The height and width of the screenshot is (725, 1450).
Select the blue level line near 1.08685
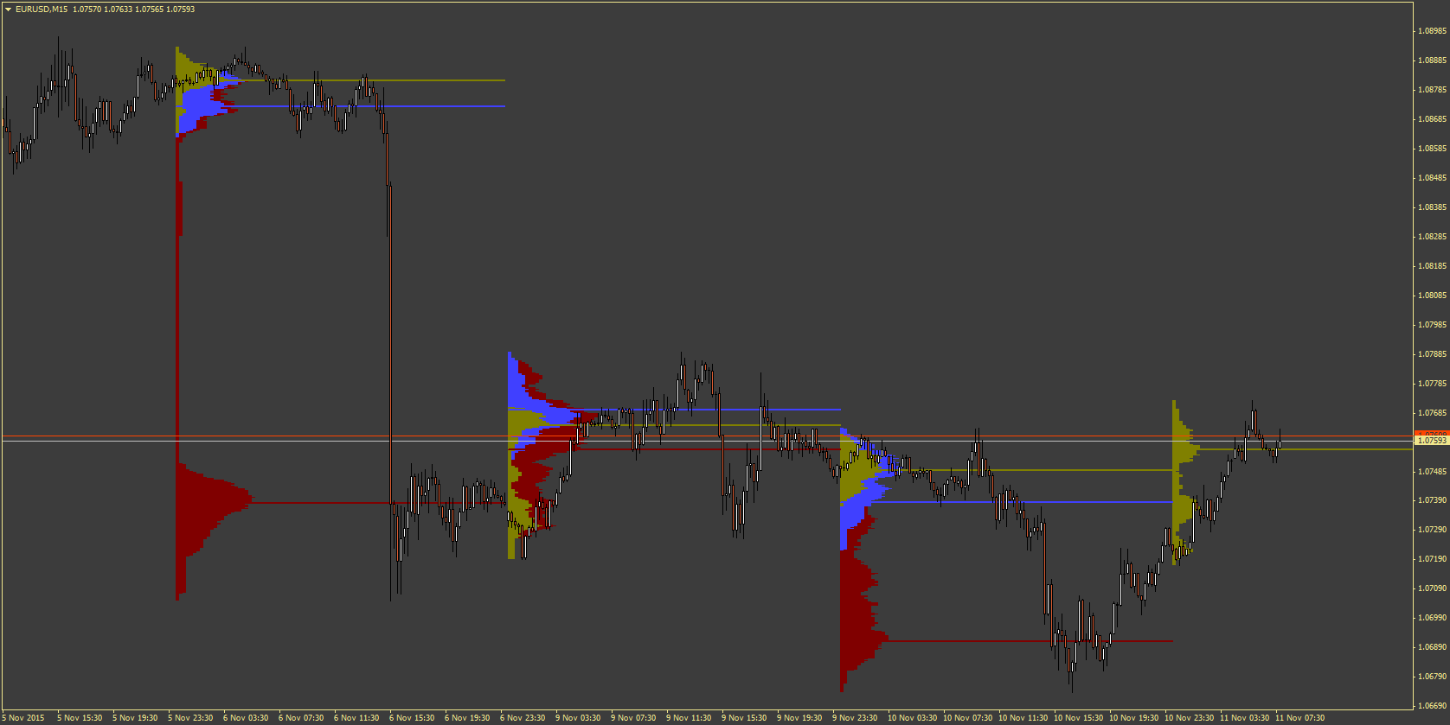tap(389, 106)
